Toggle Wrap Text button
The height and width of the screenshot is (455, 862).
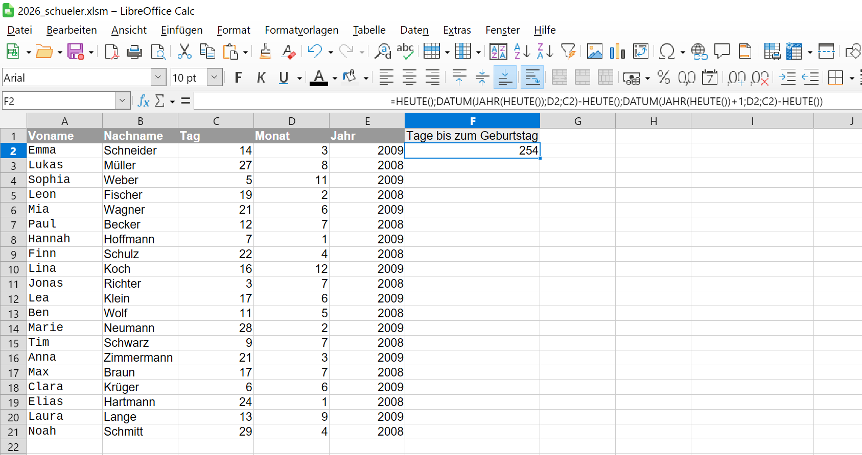coord(532,78)
